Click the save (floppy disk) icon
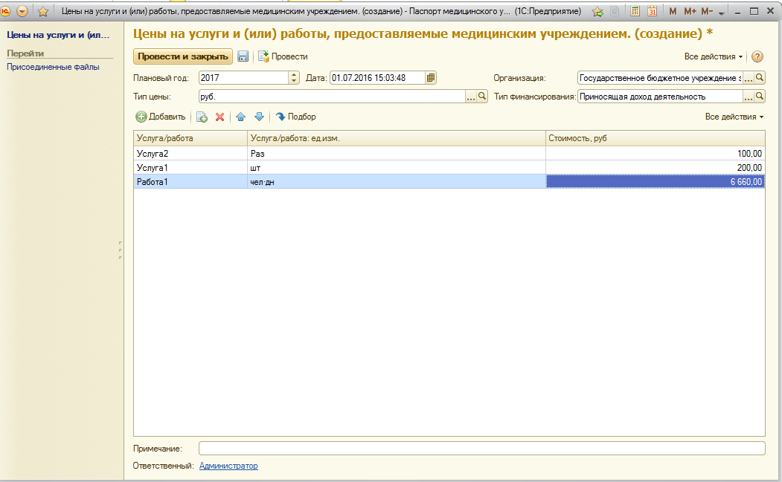The width and height of the screenshot is (782, 482). 243,56
